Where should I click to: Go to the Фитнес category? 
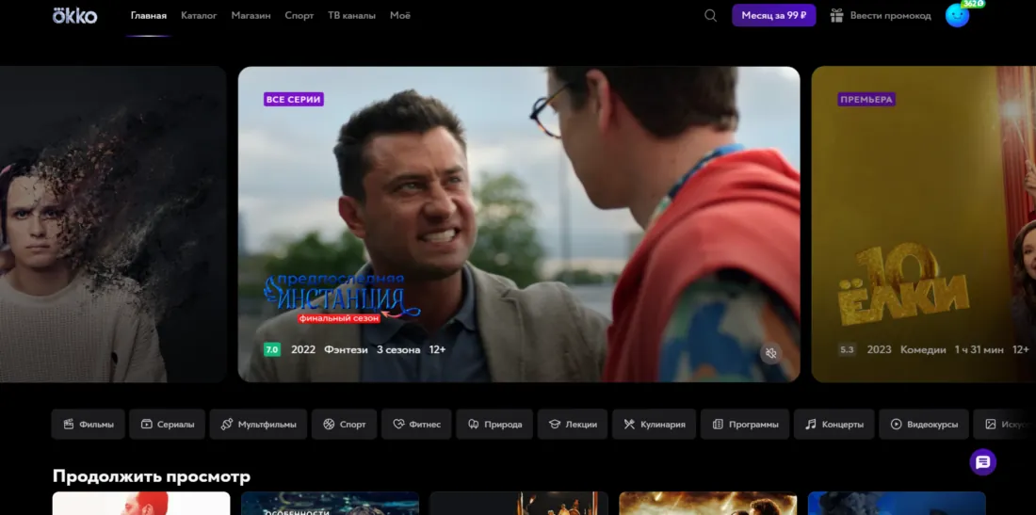click(416, 425)
